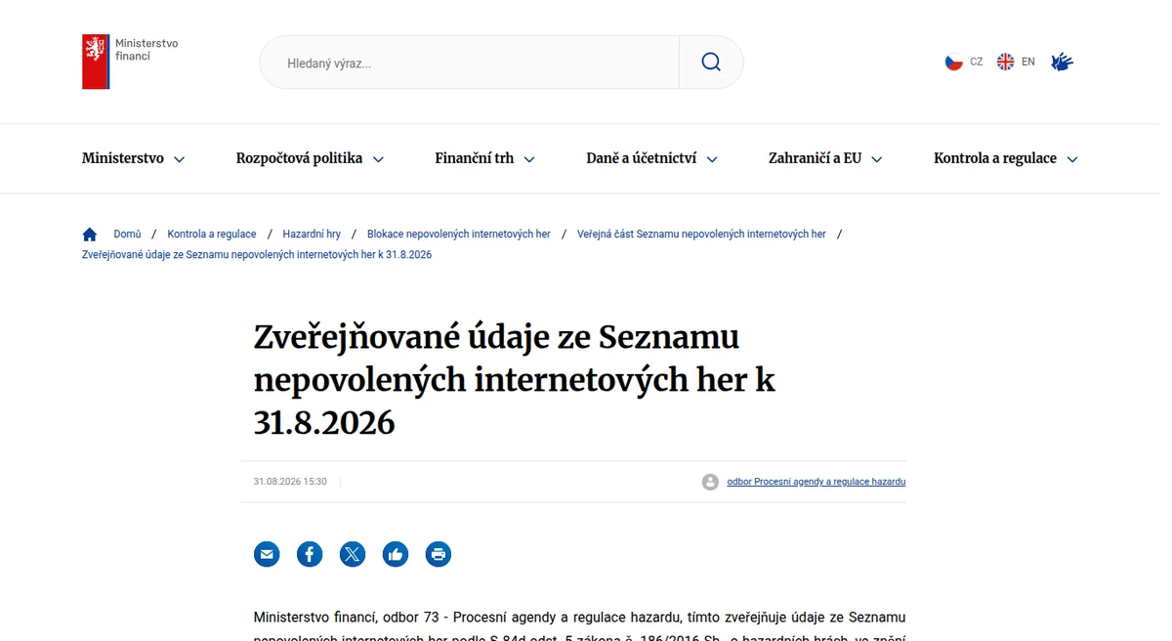Switch language to EN
Viewport: 1172px width, 641px height.
(1027, 63)
